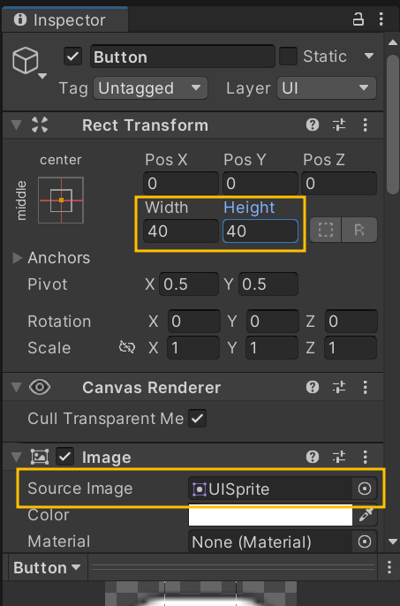Toggle blueprint mode dashed-rectangle button
This screenshot has height=606, width=400.
pyautogui.click(x=326, y=230)
